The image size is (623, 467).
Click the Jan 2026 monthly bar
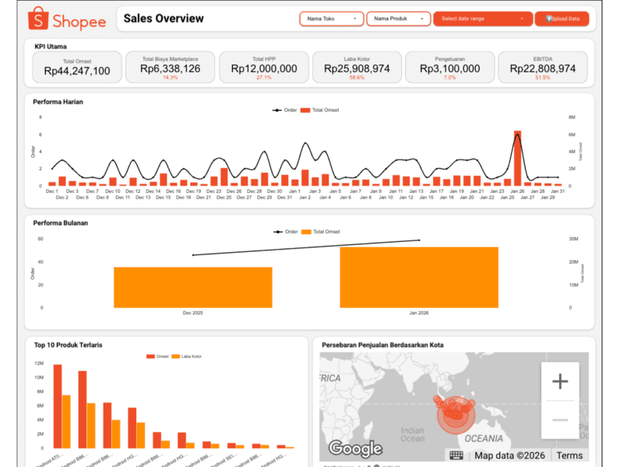[x=418, y=276]
